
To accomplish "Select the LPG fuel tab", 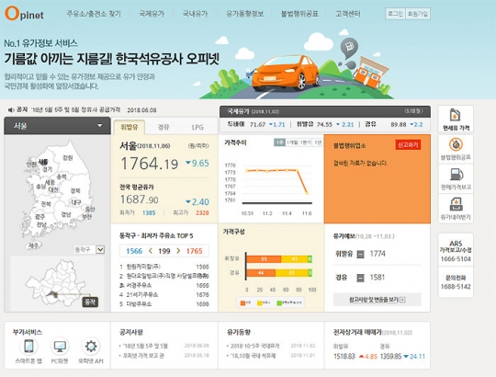I will [197, 127].
